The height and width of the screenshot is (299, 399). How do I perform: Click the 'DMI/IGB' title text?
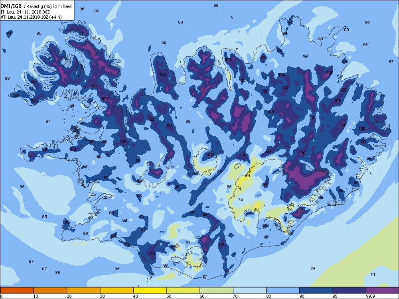pos(11,6)
